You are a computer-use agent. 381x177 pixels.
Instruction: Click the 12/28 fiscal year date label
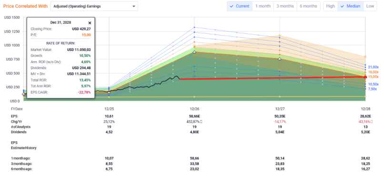[365, 109]
